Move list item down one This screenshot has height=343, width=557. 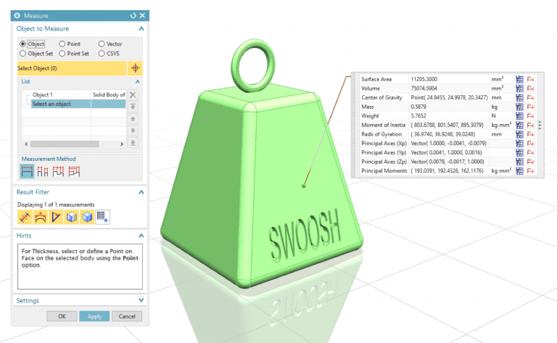(133, 131)
